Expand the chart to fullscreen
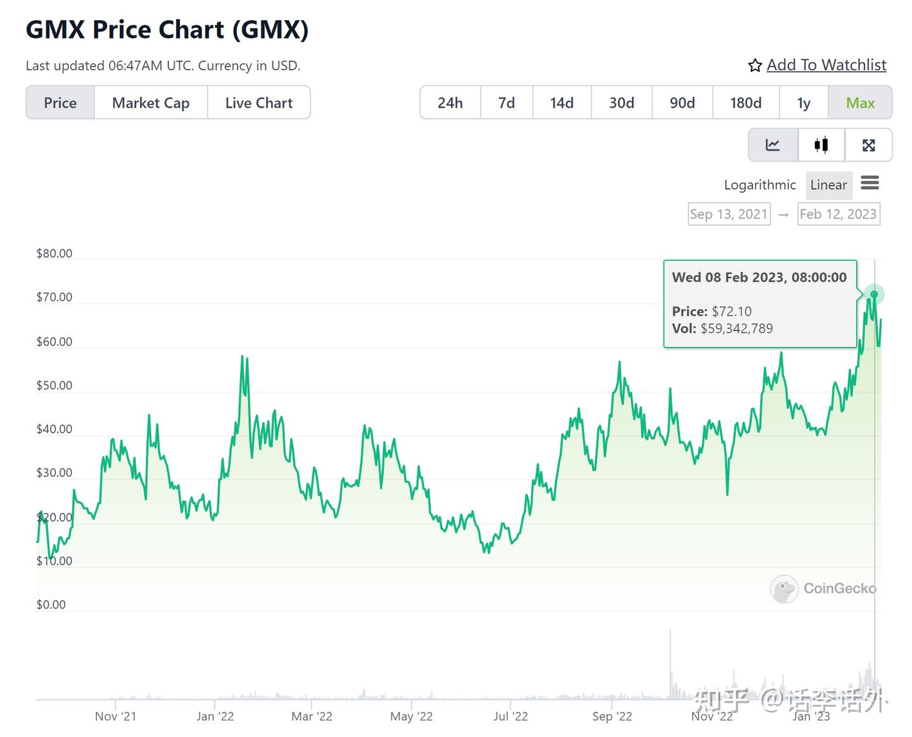Viewport: 912px width, 737px height. coord(869,144)
